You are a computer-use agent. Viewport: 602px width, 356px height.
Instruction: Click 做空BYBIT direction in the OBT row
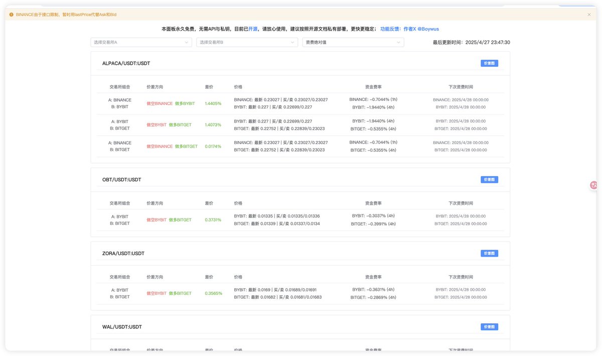coord(156,220)
